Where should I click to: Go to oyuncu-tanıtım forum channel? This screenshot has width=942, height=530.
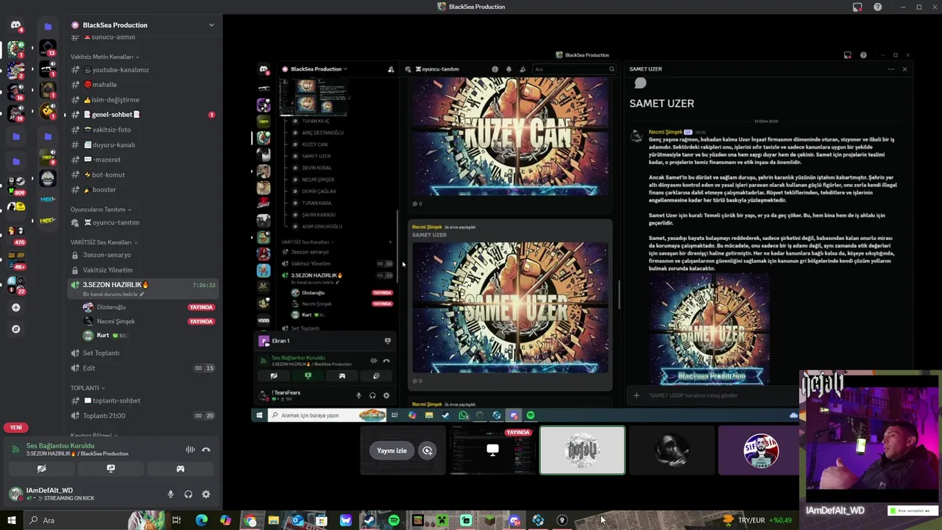[143, 222]
